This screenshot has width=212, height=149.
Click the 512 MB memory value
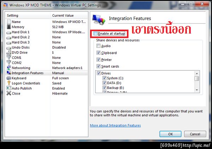(x=58, y=27)
